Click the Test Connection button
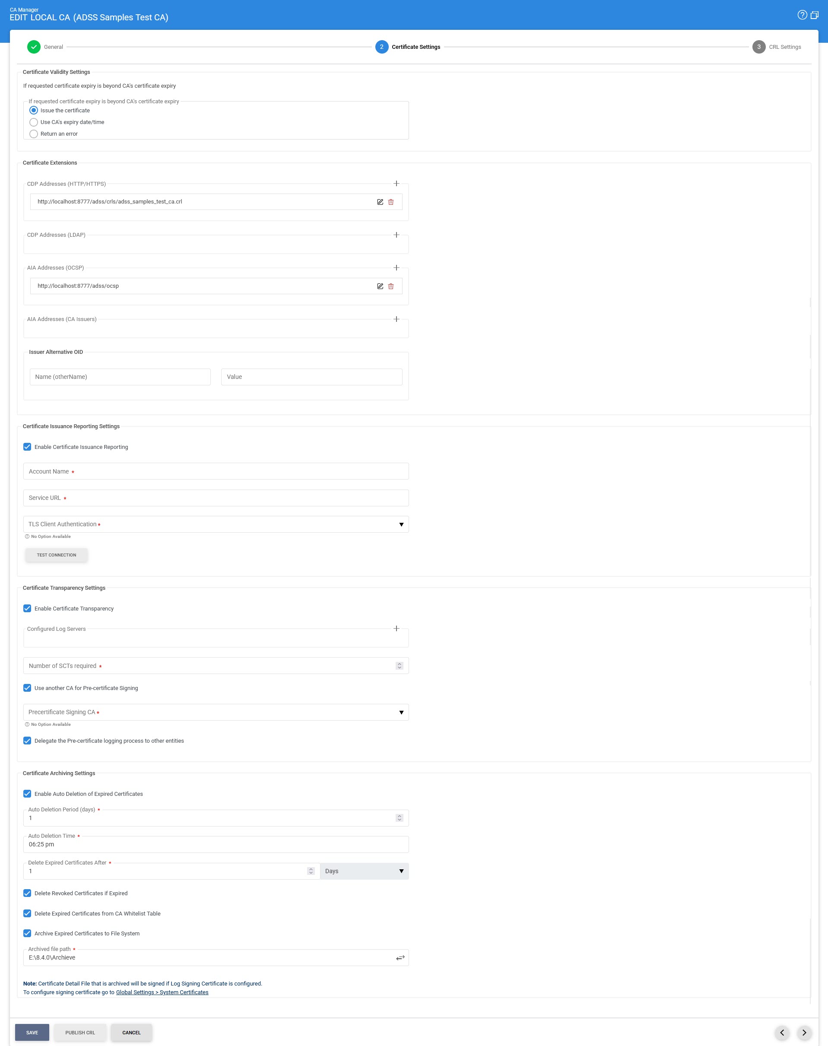 pos(56,555)
